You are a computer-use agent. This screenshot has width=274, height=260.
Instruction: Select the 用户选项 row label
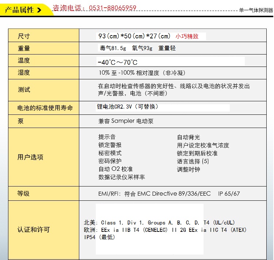pos(30,157)
